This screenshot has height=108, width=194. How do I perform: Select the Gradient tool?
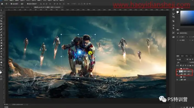[1, 43]
